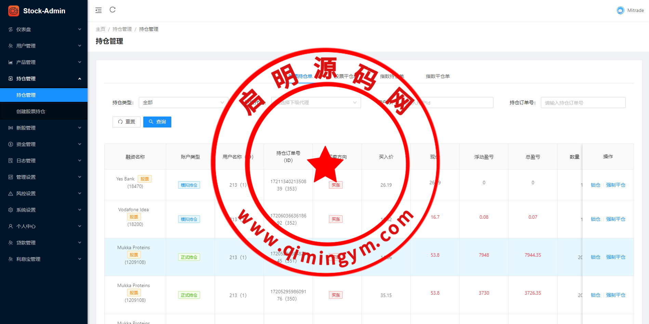Focus the 持仓订单号 input field
Viewport: 649px width, 324px height.
point(583,103)
